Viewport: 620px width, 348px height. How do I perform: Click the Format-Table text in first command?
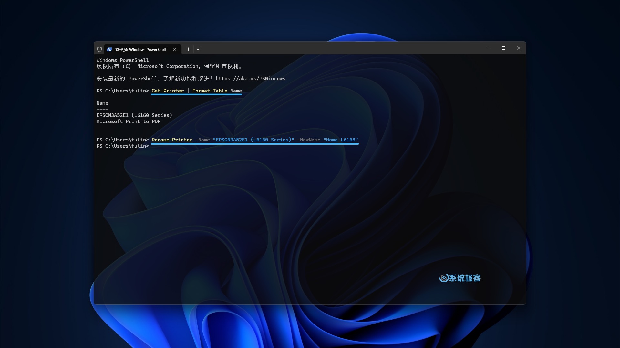tap(210, 91)
